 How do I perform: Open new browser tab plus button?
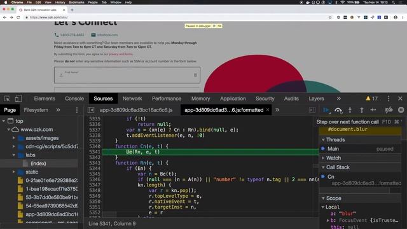[72, 10]
